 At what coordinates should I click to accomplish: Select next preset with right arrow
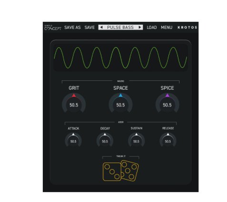tap(140, 27)
